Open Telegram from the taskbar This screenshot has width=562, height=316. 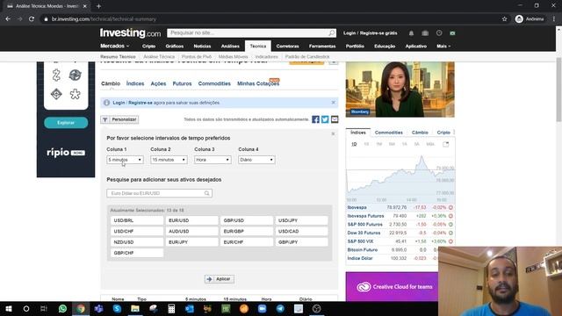point(280,308)
